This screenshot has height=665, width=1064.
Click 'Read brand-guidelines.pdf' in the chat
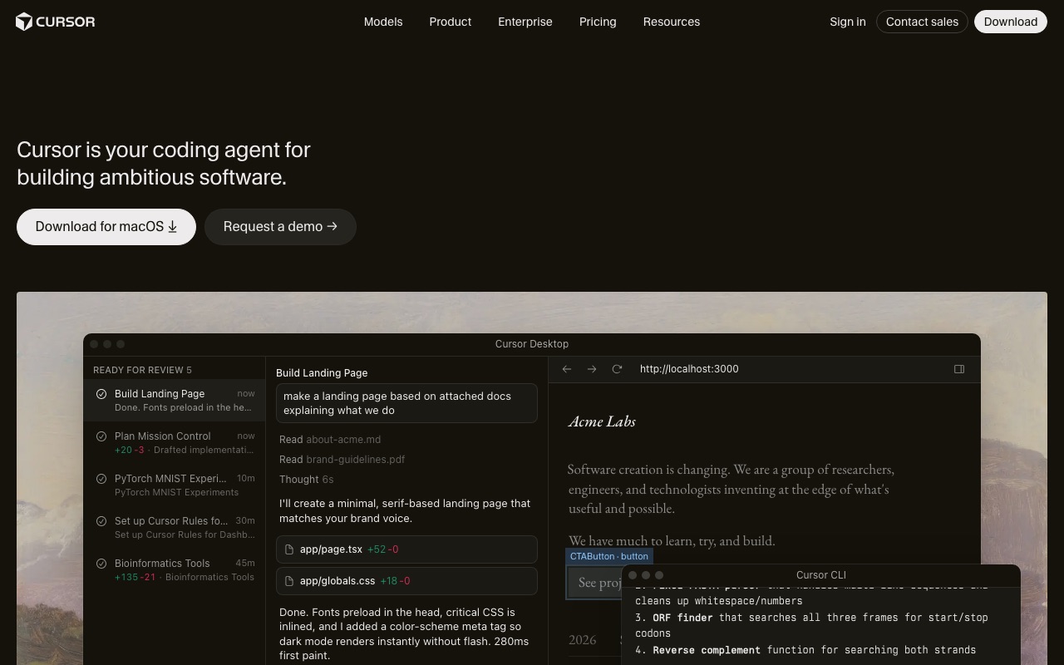[342, 460]
